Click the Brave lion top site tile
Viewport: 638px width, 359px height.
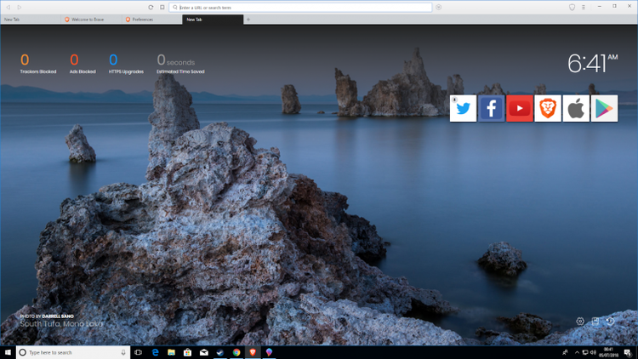tap(548, 108)
